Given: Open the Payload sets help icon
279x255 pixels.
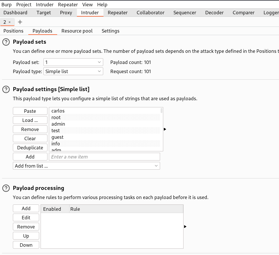Looking at the screenshot, I should 6,42.
